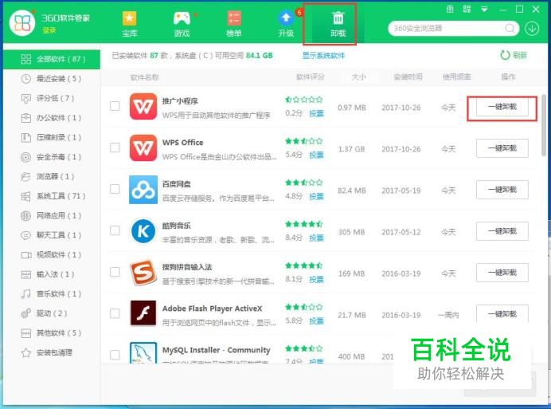Select 全部软件 (87) category
This screenshot has width=551, height=409.
click(x=52, y=59)
